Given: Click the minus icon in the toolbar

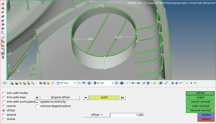Looking at the screenshot, I should click(x=187, y=83).
